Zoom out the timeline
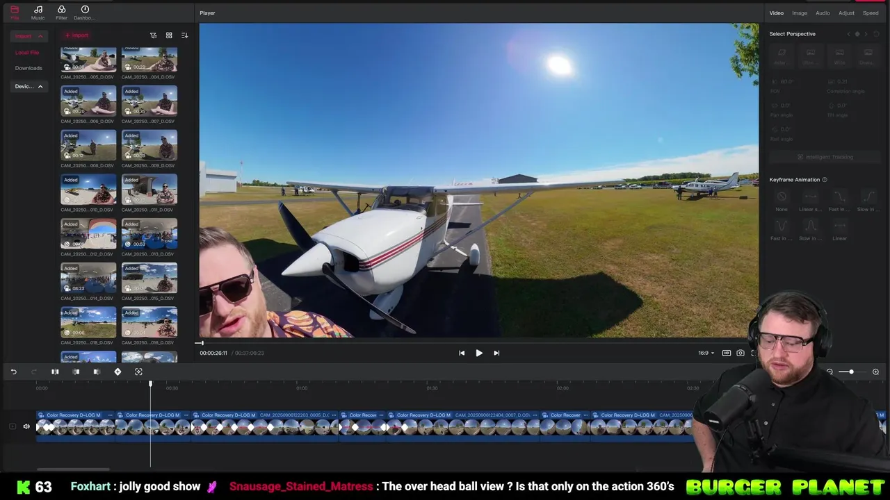890x500 pixels. click(830, 372)
